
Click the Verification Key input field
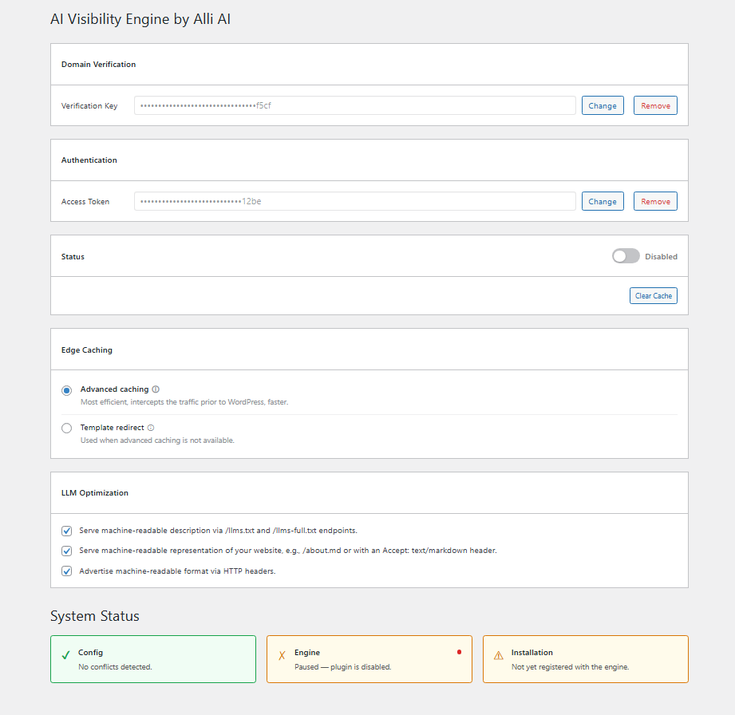pyautogui.click(x=355, y=105)
